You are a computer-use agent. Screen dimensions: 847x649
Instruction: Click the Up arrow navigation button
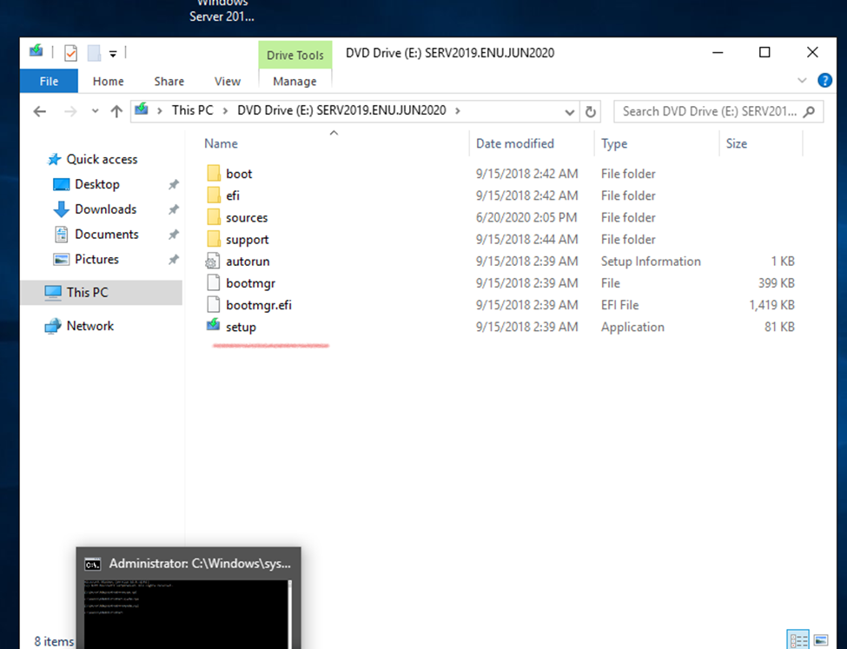pyautogui.click(x=116, y=111)
